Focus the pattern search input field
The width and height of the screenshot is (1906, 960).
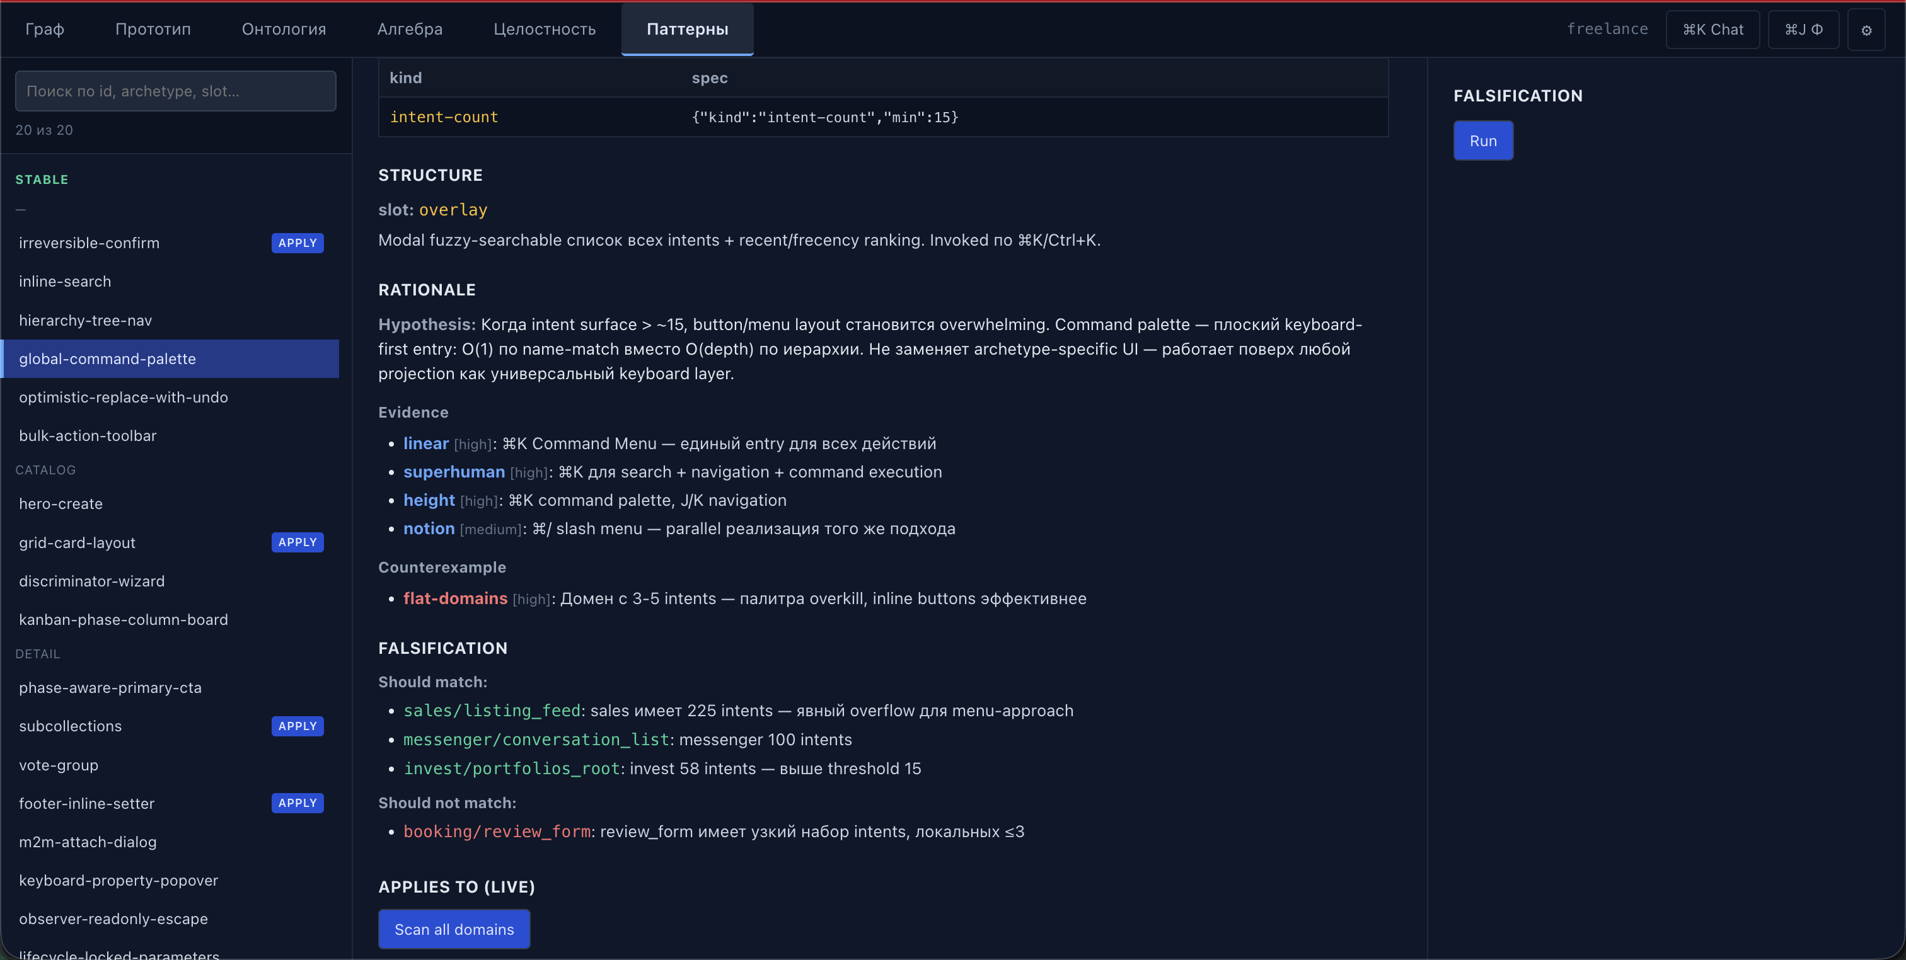click(175, 91)
